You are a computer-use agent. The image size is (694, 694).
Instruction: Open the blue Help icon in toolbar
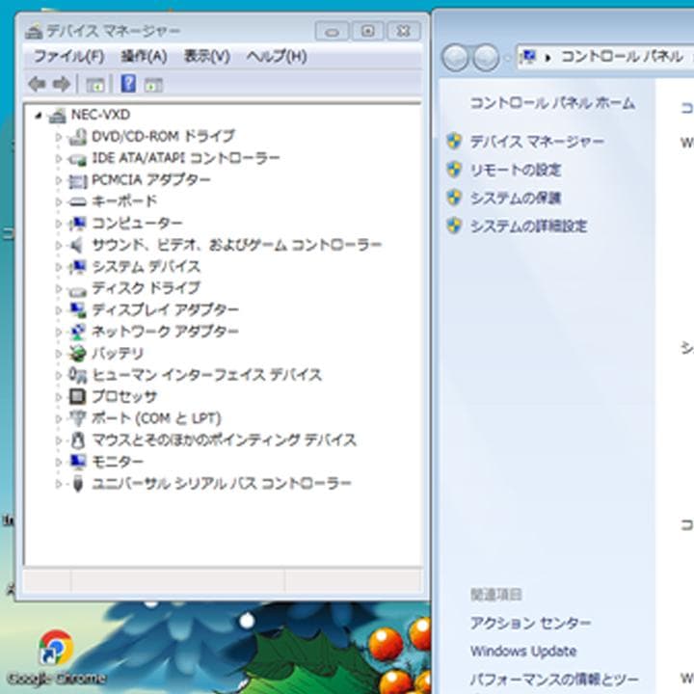pyautogui.click(x=128, y=83)
